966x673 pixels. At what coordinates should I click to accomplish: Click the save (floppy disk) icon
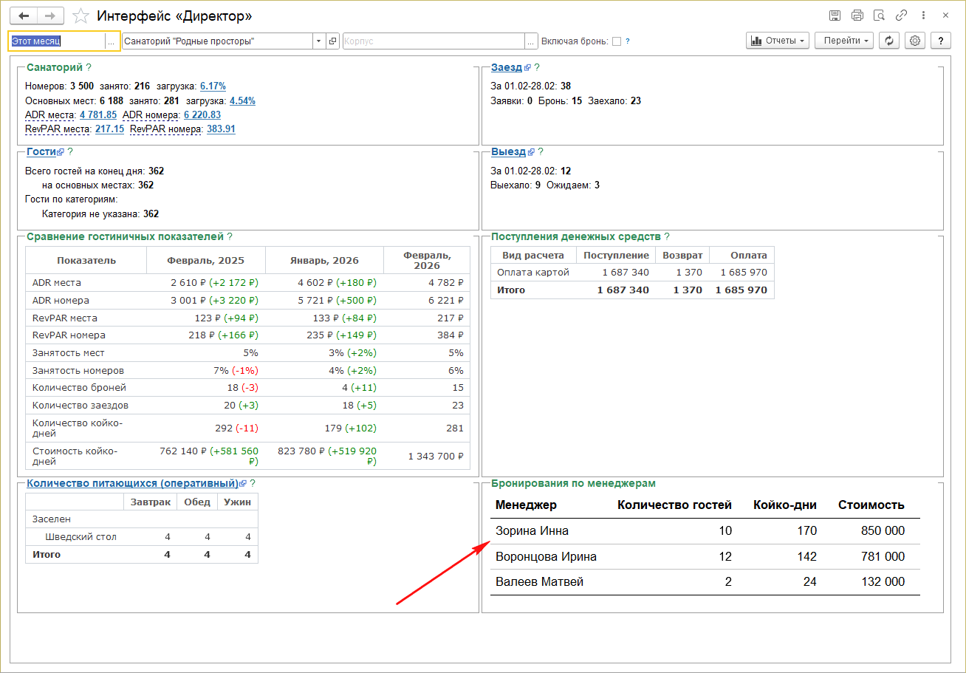[835, 16]
